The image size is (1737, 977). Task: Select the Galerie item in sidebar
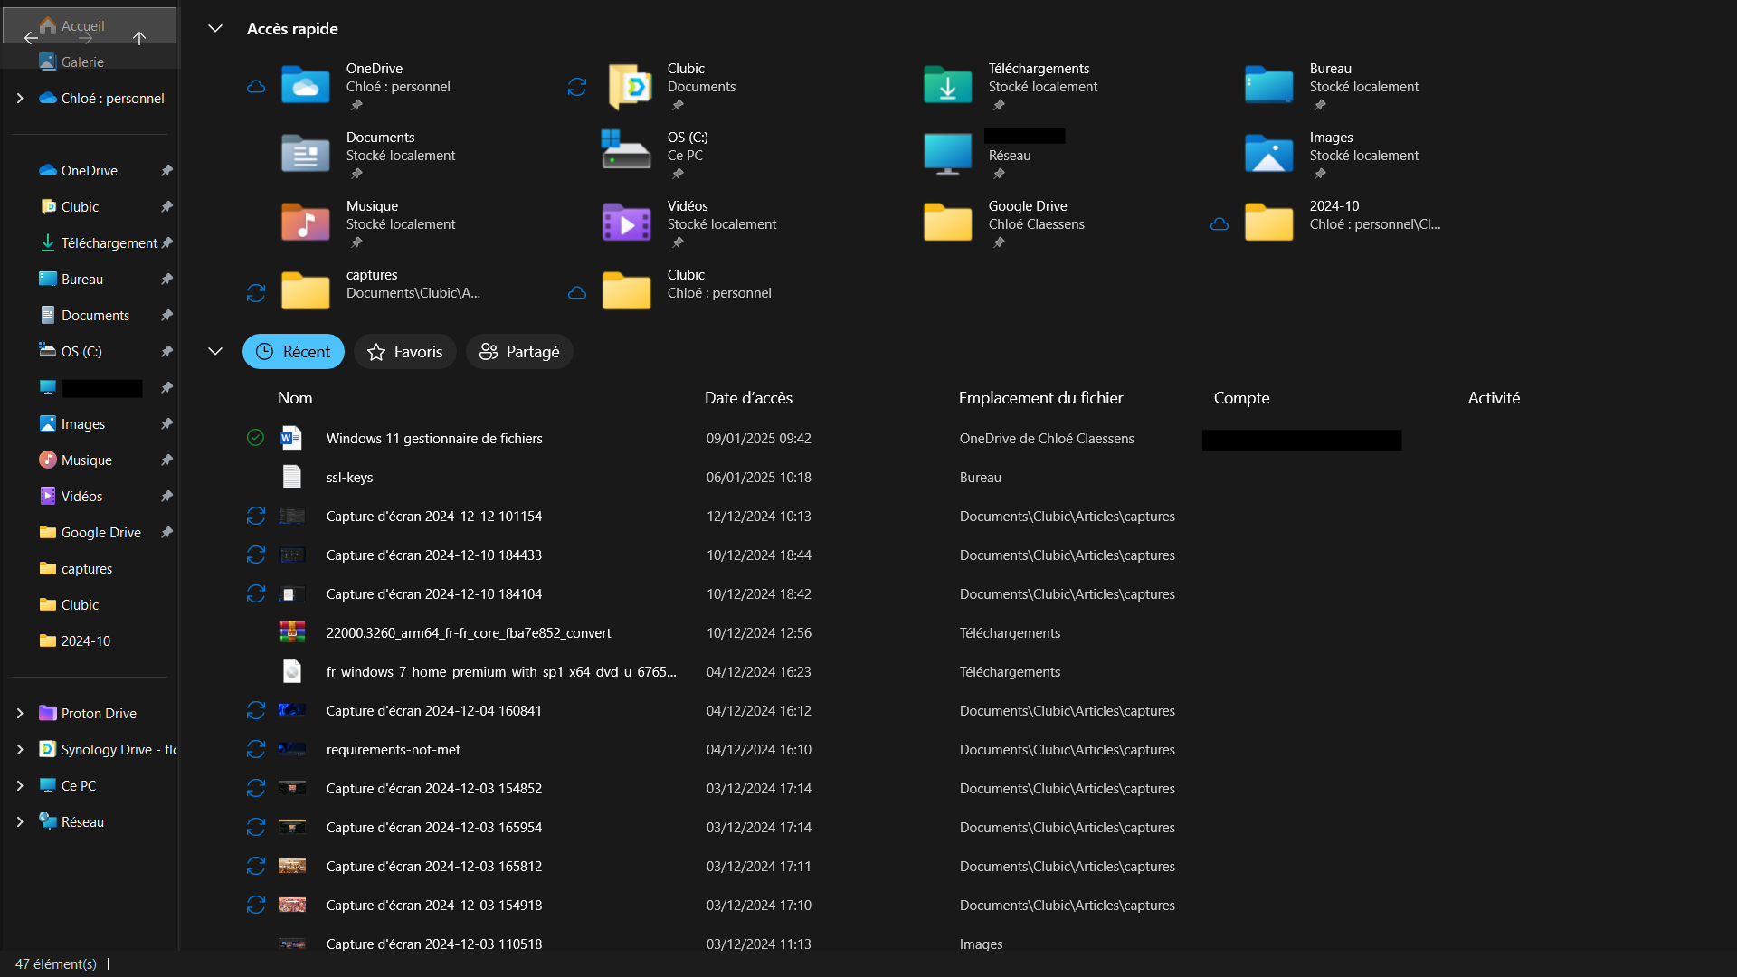(x=82, y=62)
